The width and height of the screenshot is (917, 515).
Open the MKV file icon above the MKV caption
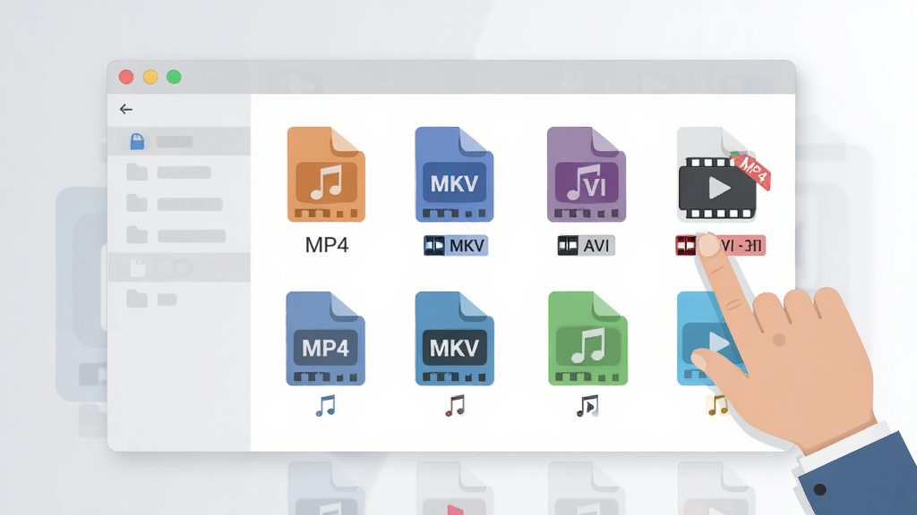click(454, 174)
